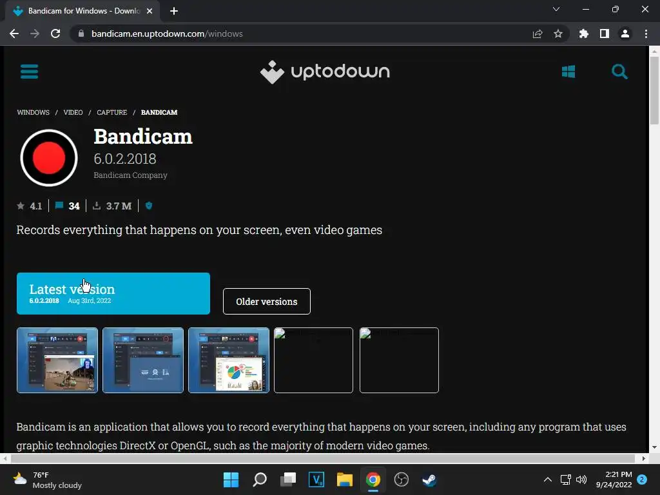This screenshot has width=660, height=495.
Task: Click the BANDICAM breadcrumb
Action: (x=159, y=112)
